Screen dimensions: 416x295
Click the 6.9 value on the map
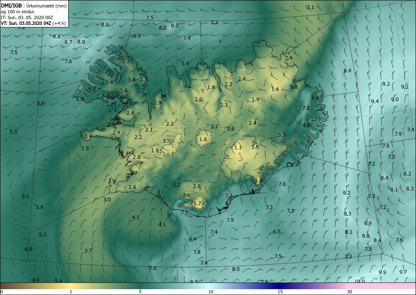[x=137, y=36]
